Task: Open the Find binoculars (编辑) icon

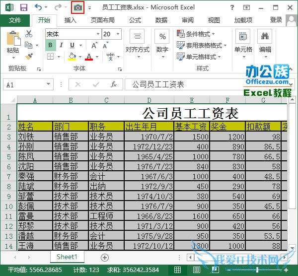Action: click(265, 37)
